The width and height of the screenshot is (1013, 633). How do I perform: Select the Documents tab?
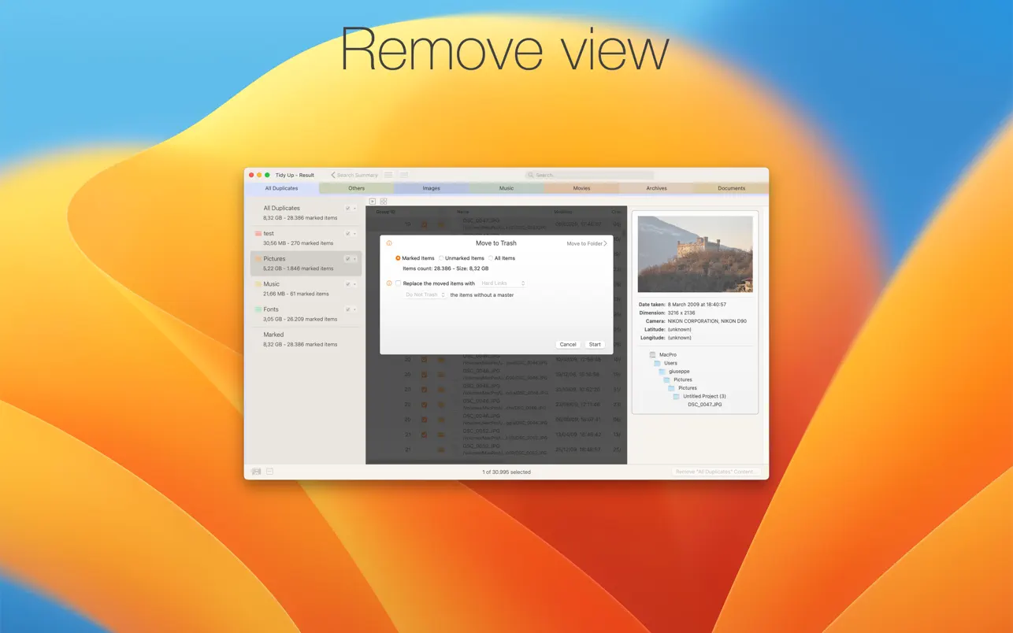[x=731, y=188]
